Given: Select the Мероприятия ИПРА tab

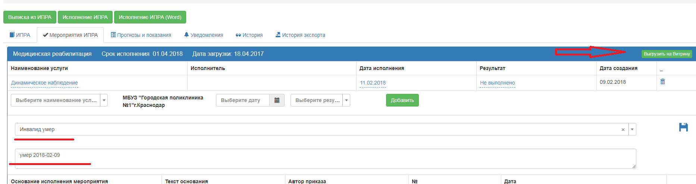Looking at the screenshot, I should point(70,35).
